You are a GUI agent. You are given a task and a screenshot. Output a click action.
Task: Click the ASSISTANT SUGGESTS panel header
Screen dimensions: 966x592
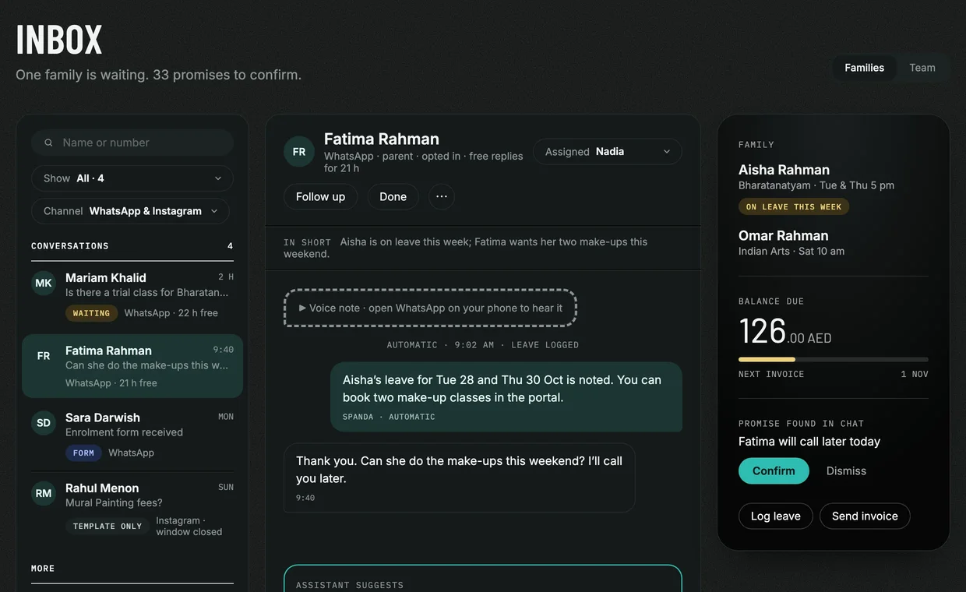(350, 585)
